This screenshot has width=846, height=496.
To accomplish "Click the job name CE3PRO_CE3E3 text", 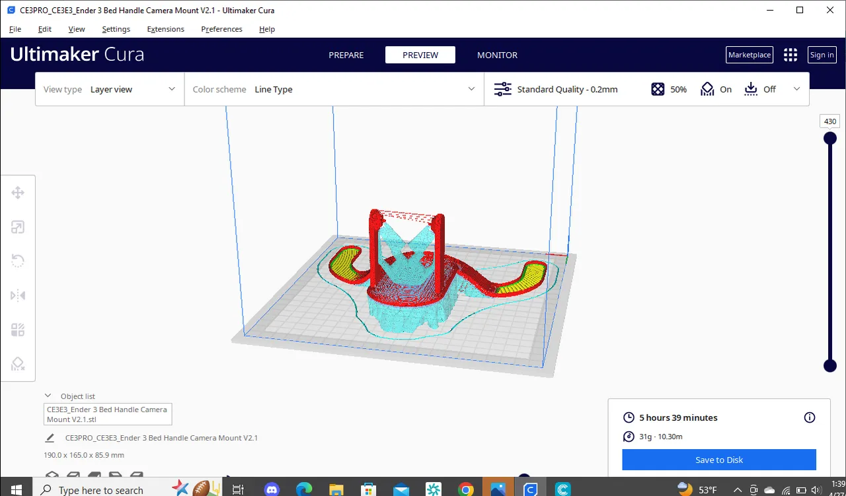I will coord(161,438).
